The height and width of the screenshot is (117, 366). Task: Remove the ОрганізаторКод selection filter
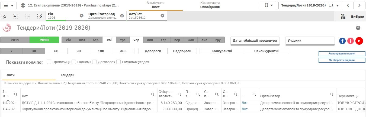coord(122,16)
